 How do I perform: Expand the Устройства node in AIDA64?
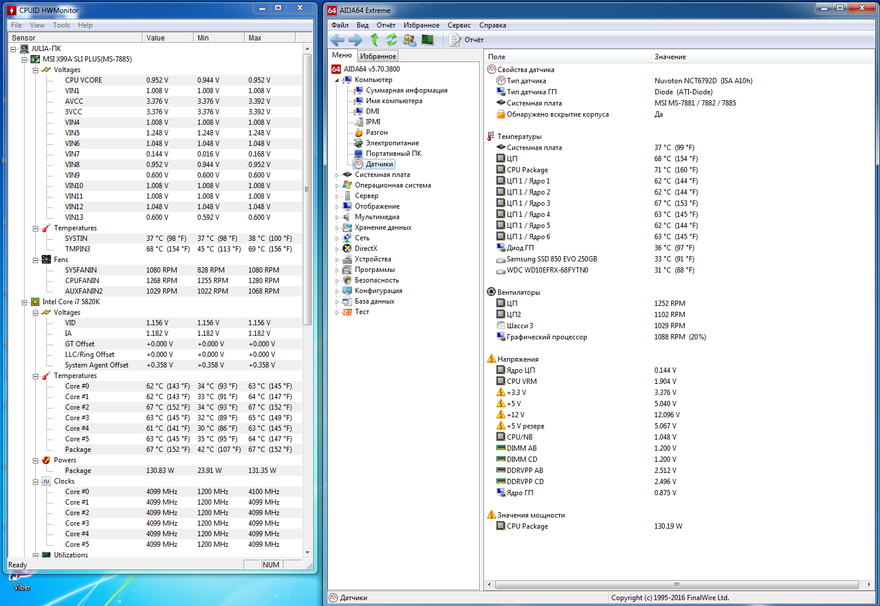click(x=337, y=260)
